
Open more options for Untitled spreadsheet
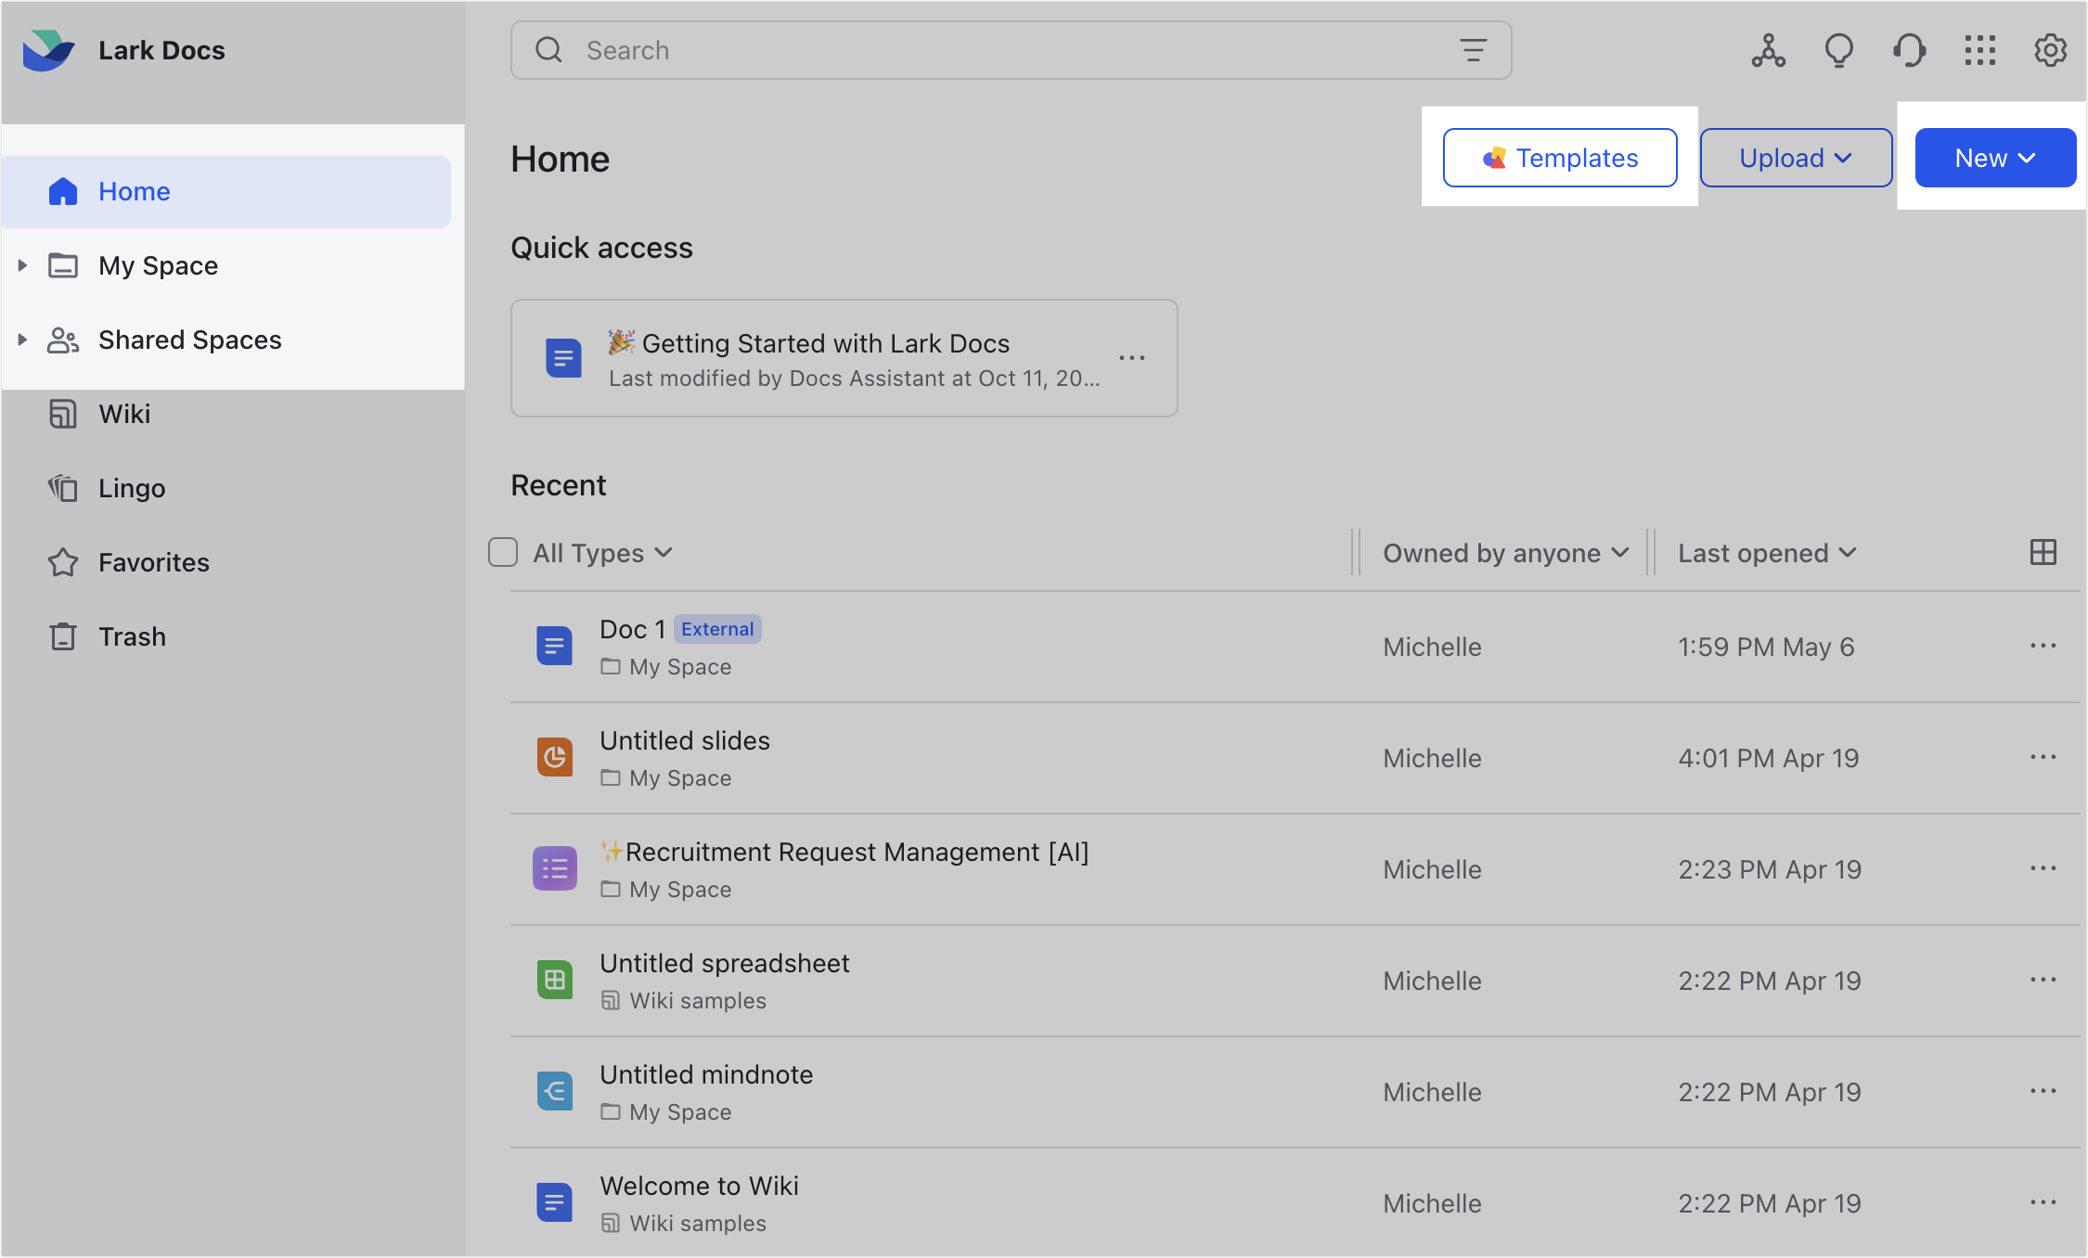(2043, 980)
